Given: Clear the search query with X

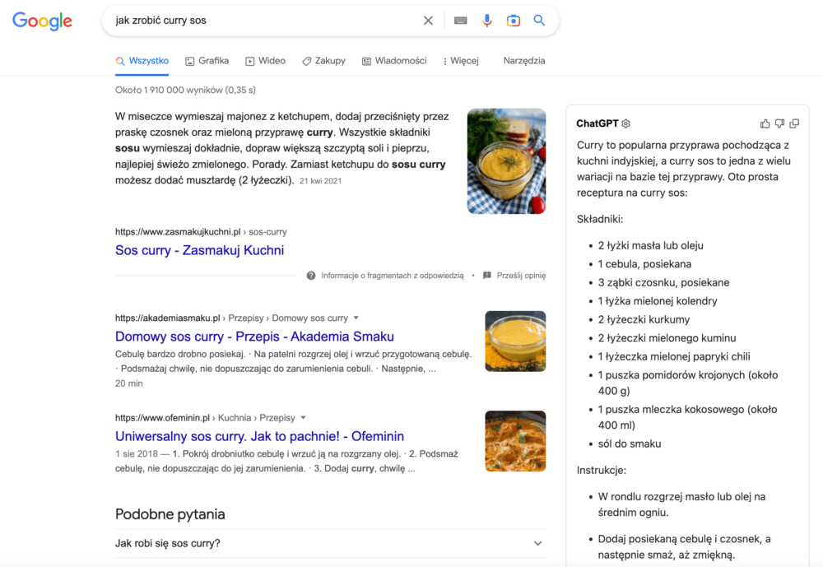Looking at the screenshot, I should [x=428, y=21].
